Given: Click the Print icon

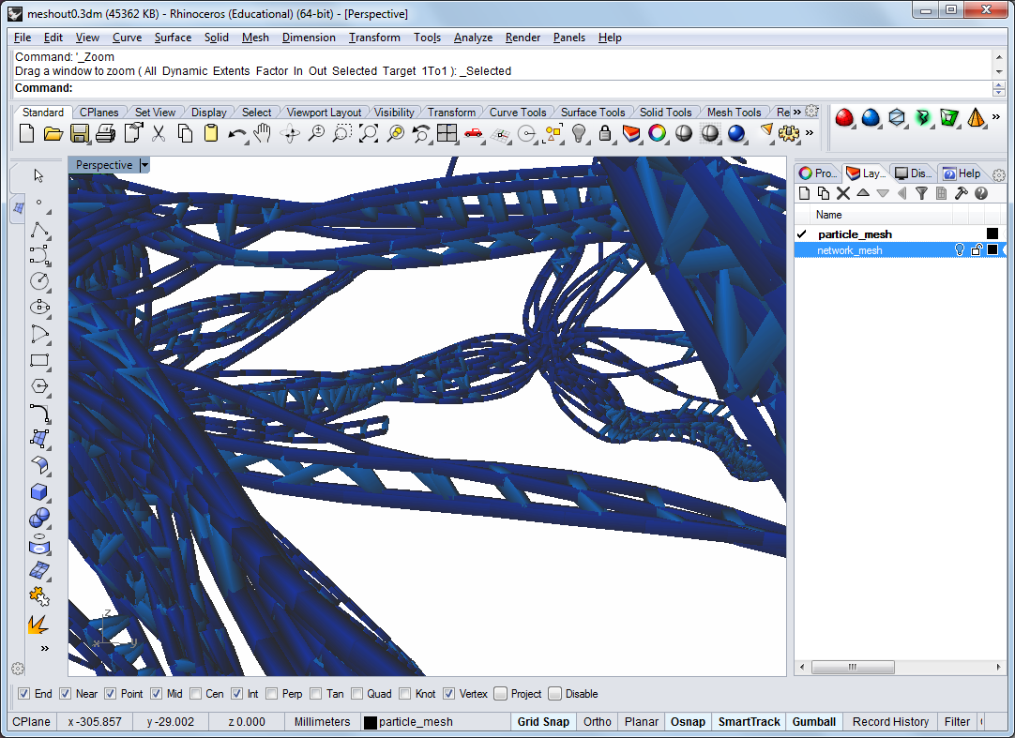Looking at the screenshot, I should [106, 134].
